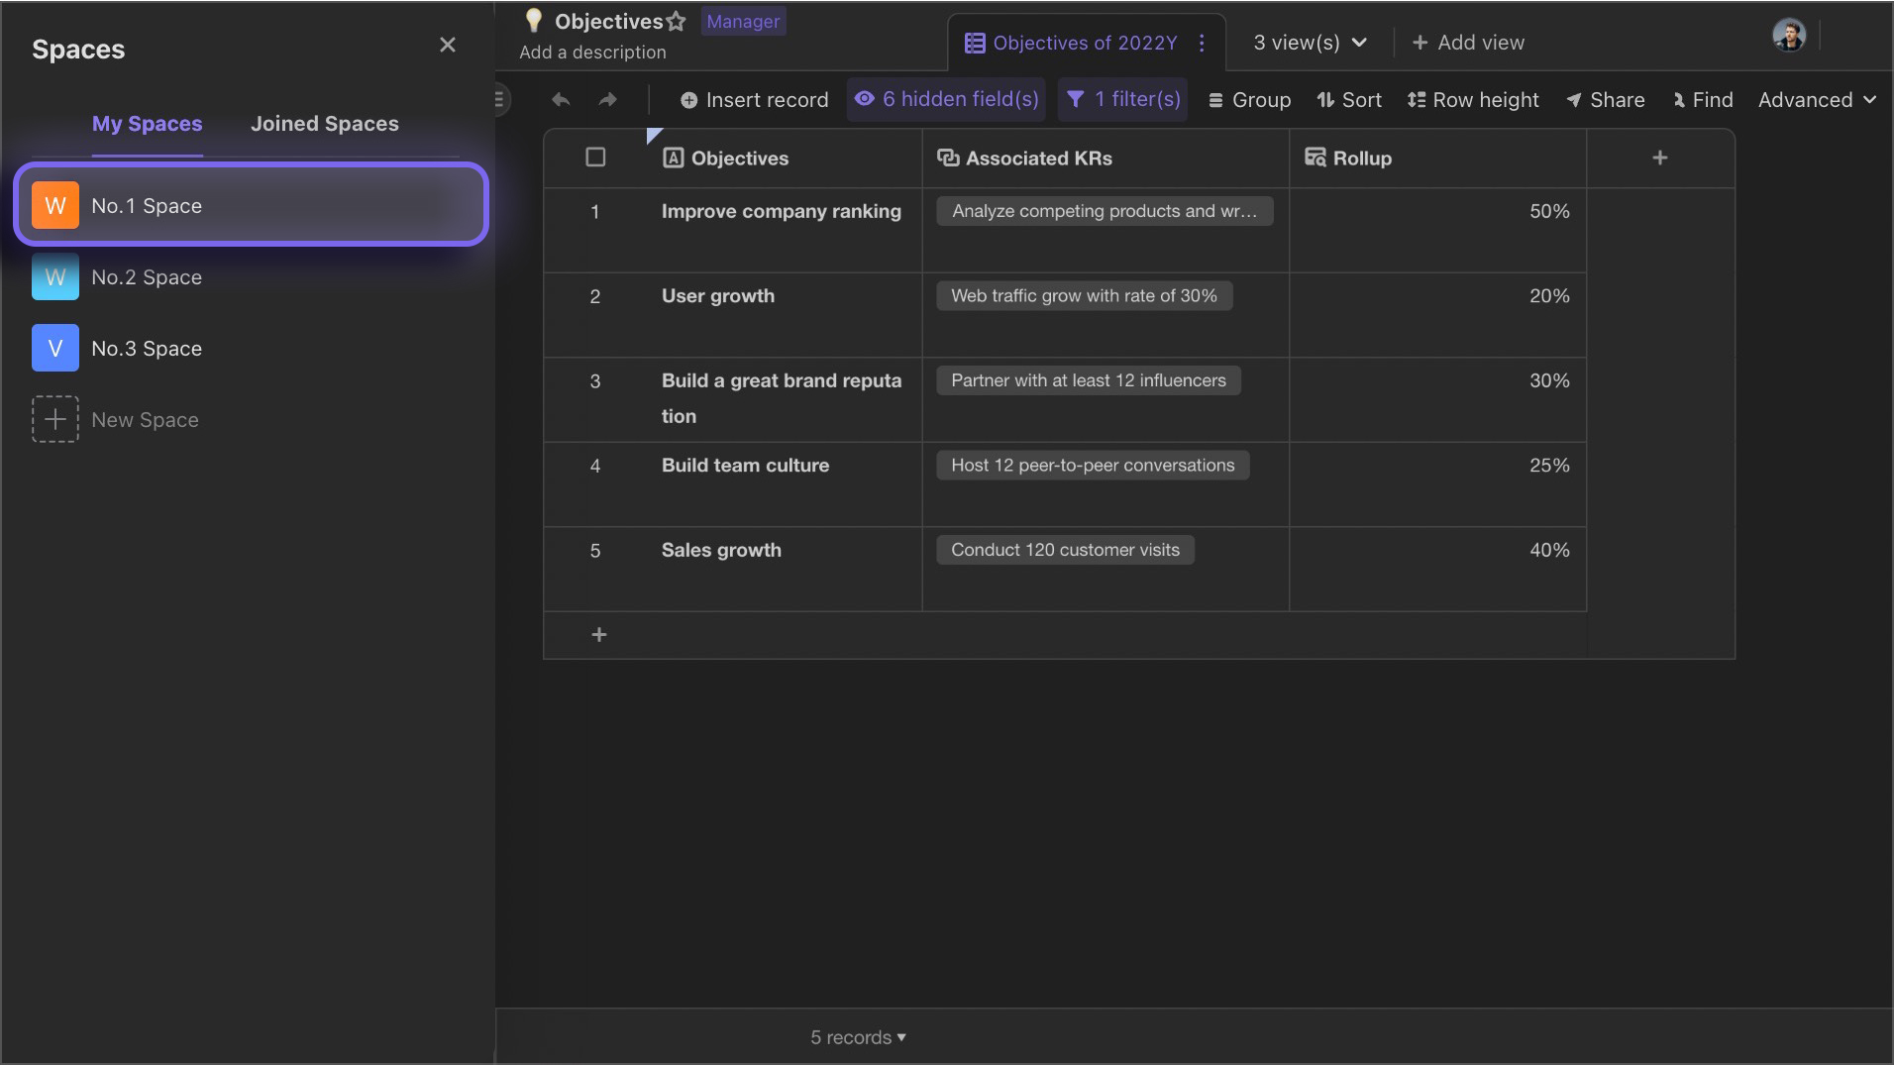Undo the last action
This screenshot has height=1065, width=1894.
561,99
